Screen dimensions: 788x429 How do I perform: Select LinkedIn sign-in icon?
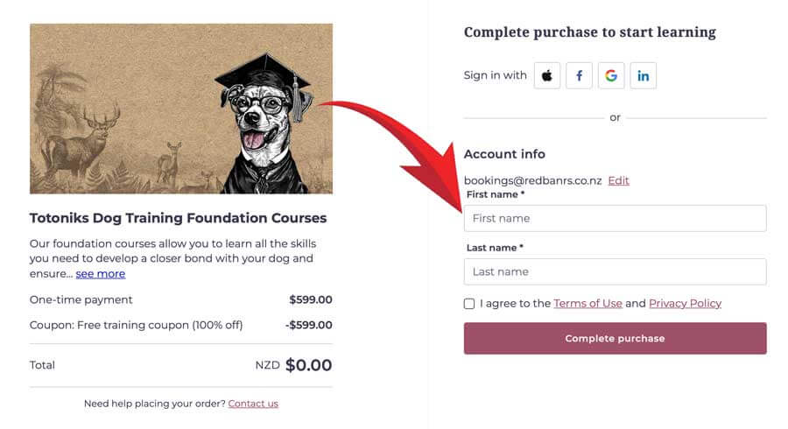click(643, 75)
